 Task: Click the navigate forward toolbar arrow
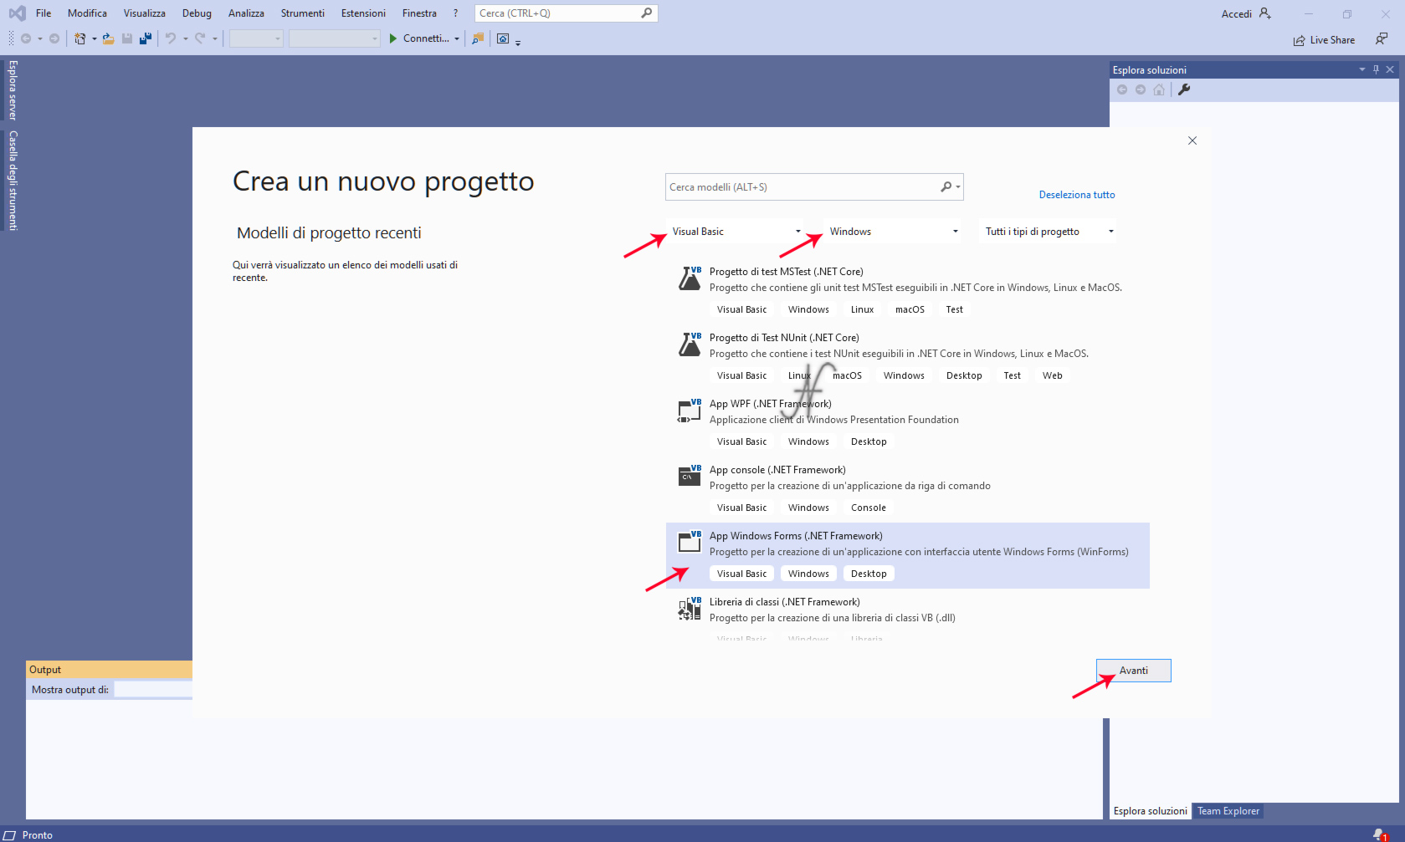(x=54, y=38)
